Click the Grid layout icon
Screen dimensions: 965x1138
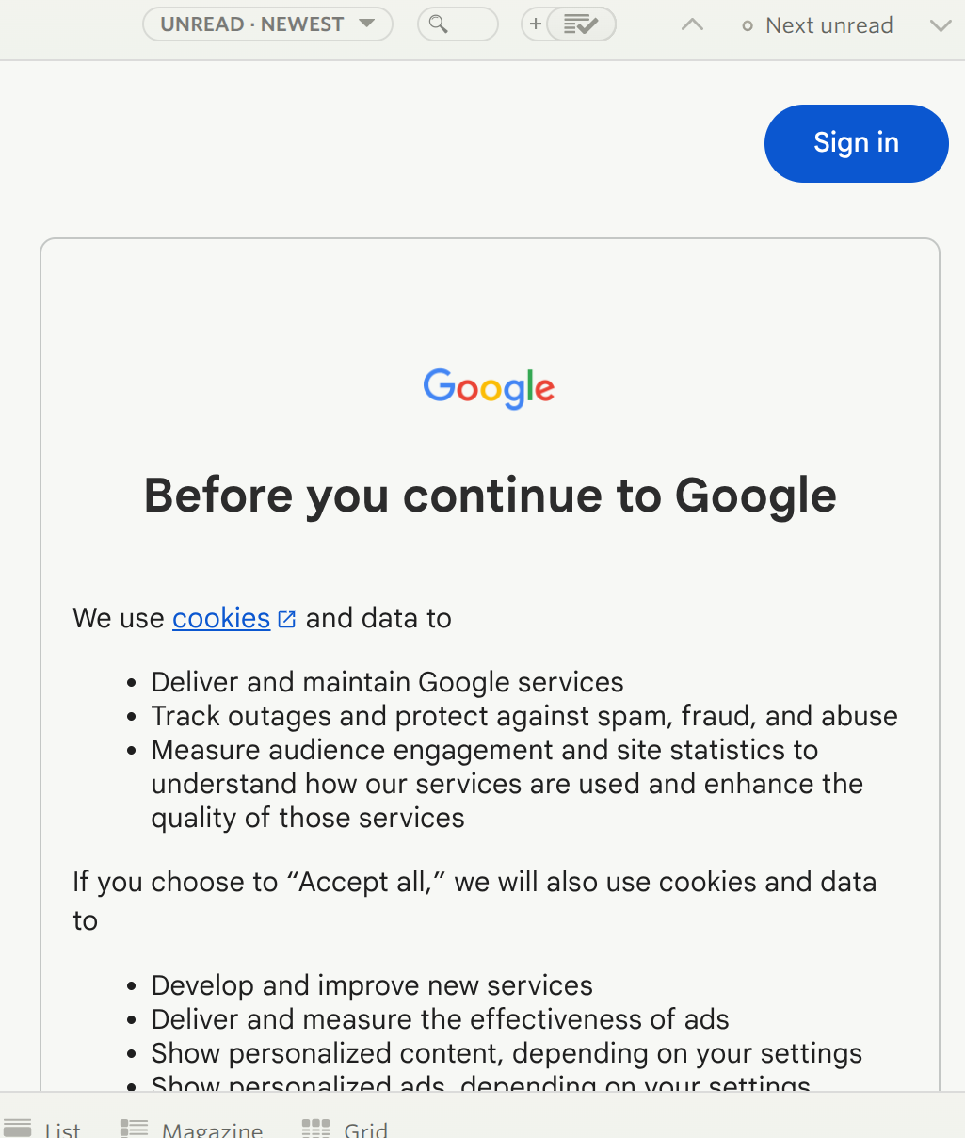pos(315,1128)
